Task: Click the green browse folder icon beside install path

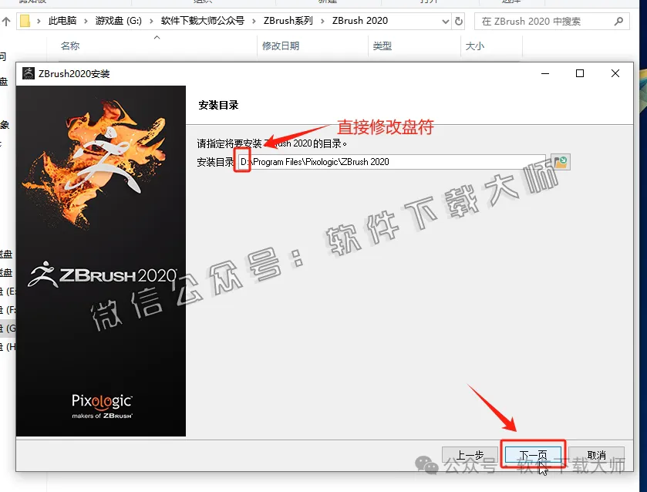Action: pyautogui.click(x=560, y=161)
